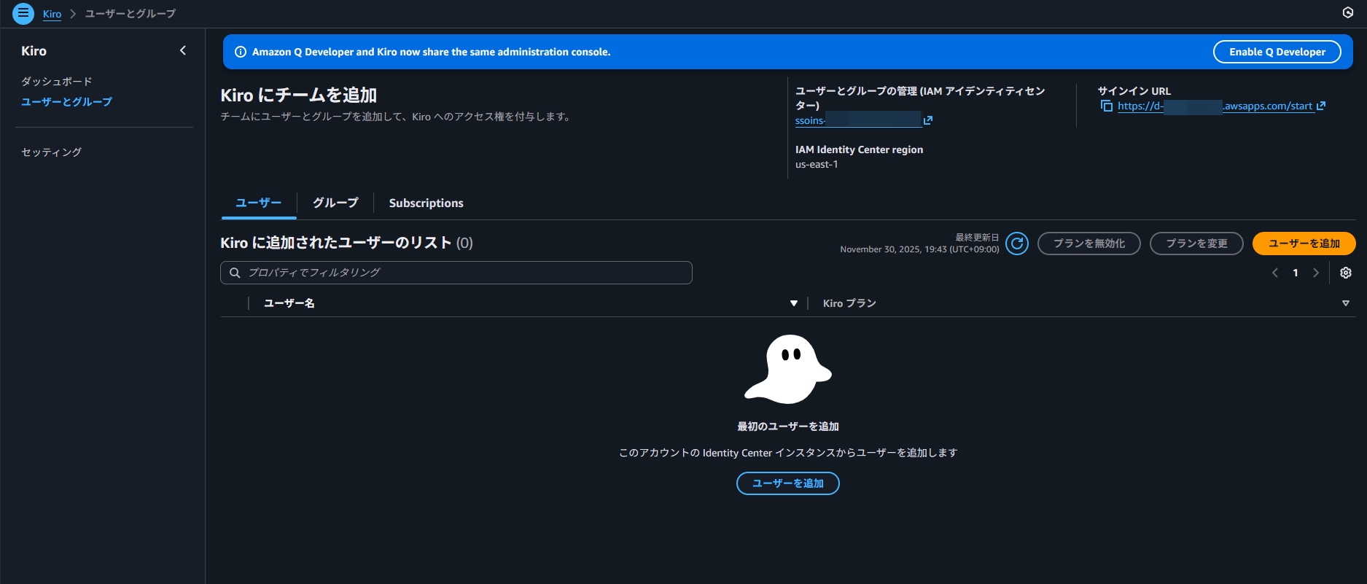Click the last-updated timestamp November 30, 2025

[919, 249]
